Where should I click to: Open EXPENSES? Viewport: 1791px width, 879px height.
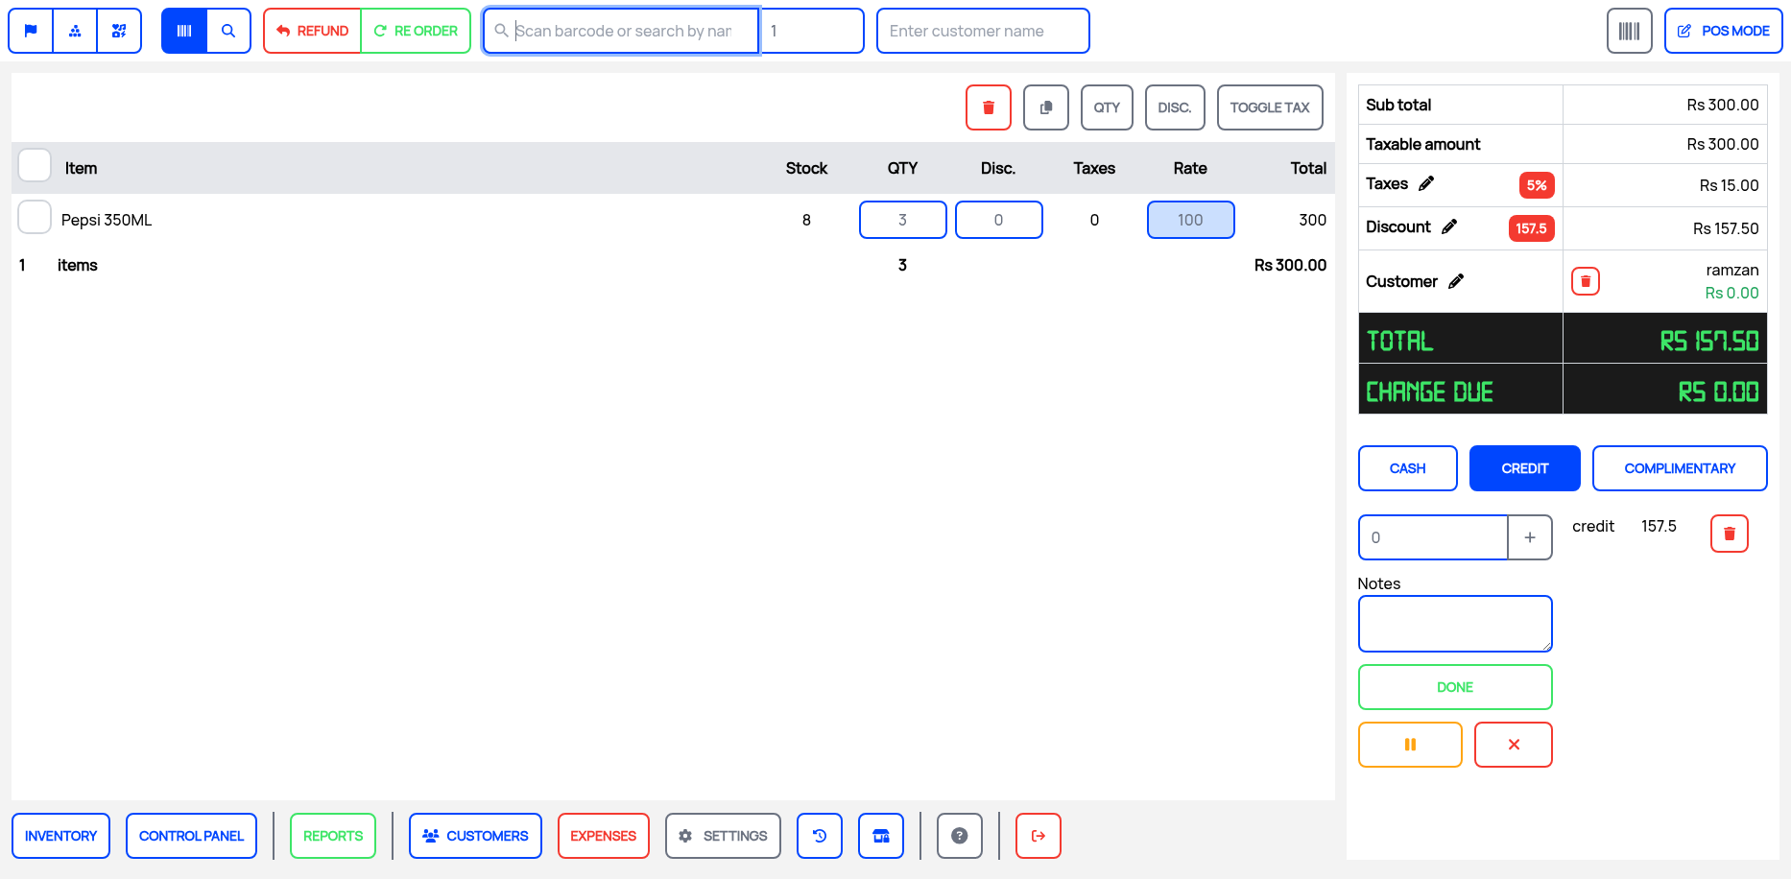[604, 836]
